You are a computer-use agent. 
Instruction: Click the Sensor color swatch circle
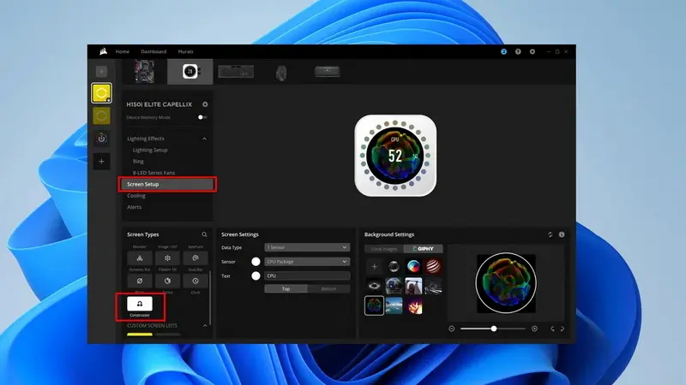click(x=256, y=261)
